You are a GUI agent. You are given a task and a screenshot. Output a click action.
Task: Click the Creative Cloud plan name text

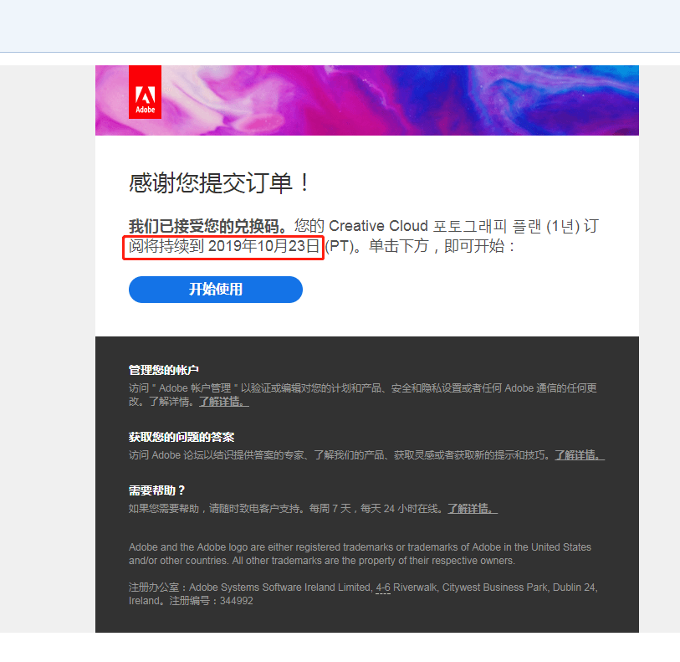coord(454,226)
